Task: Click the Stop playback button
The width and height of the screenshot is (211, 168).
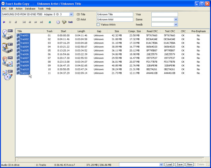Action: click(x=16, y=22)
